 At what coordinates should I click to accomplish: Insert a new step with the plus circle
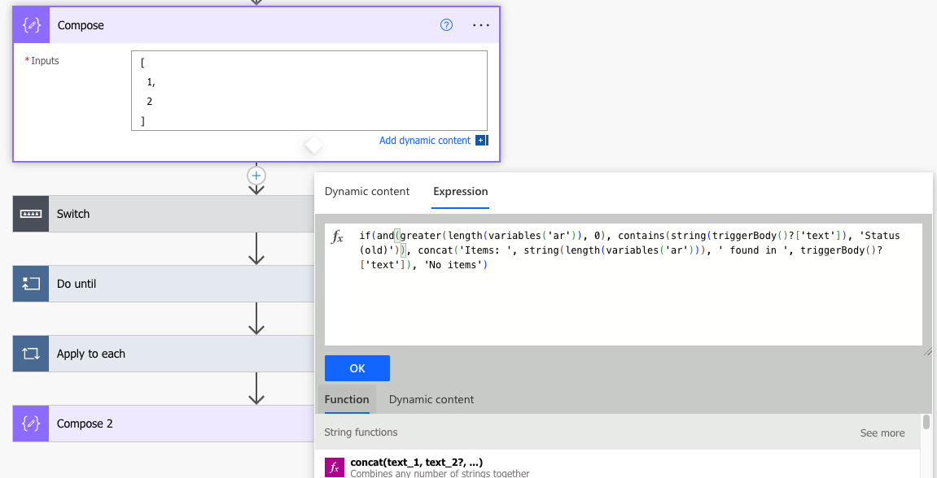coord(256,176)
